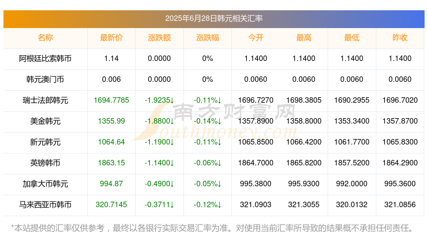Image resolution: width=428 pixels, height=239 pixels.
Task: Click low value 1690.2955
Action: 352,100
